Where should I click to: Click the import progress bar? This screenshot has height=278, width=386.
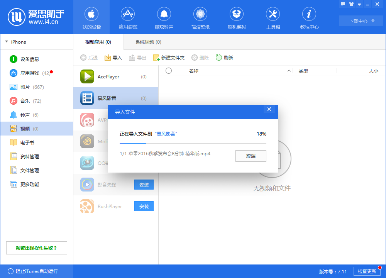pos(193,143)
